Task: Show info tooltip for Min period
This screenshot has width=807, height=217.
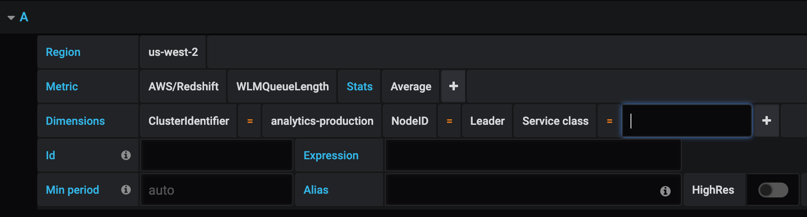Action: (x=126, y=190)
